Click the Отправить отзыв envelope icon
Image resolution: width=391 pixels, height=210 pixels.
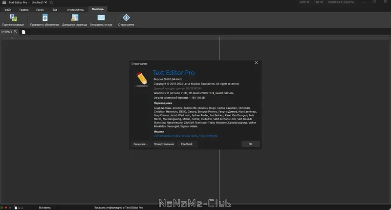pyautogui.click(x=101, y=18)
